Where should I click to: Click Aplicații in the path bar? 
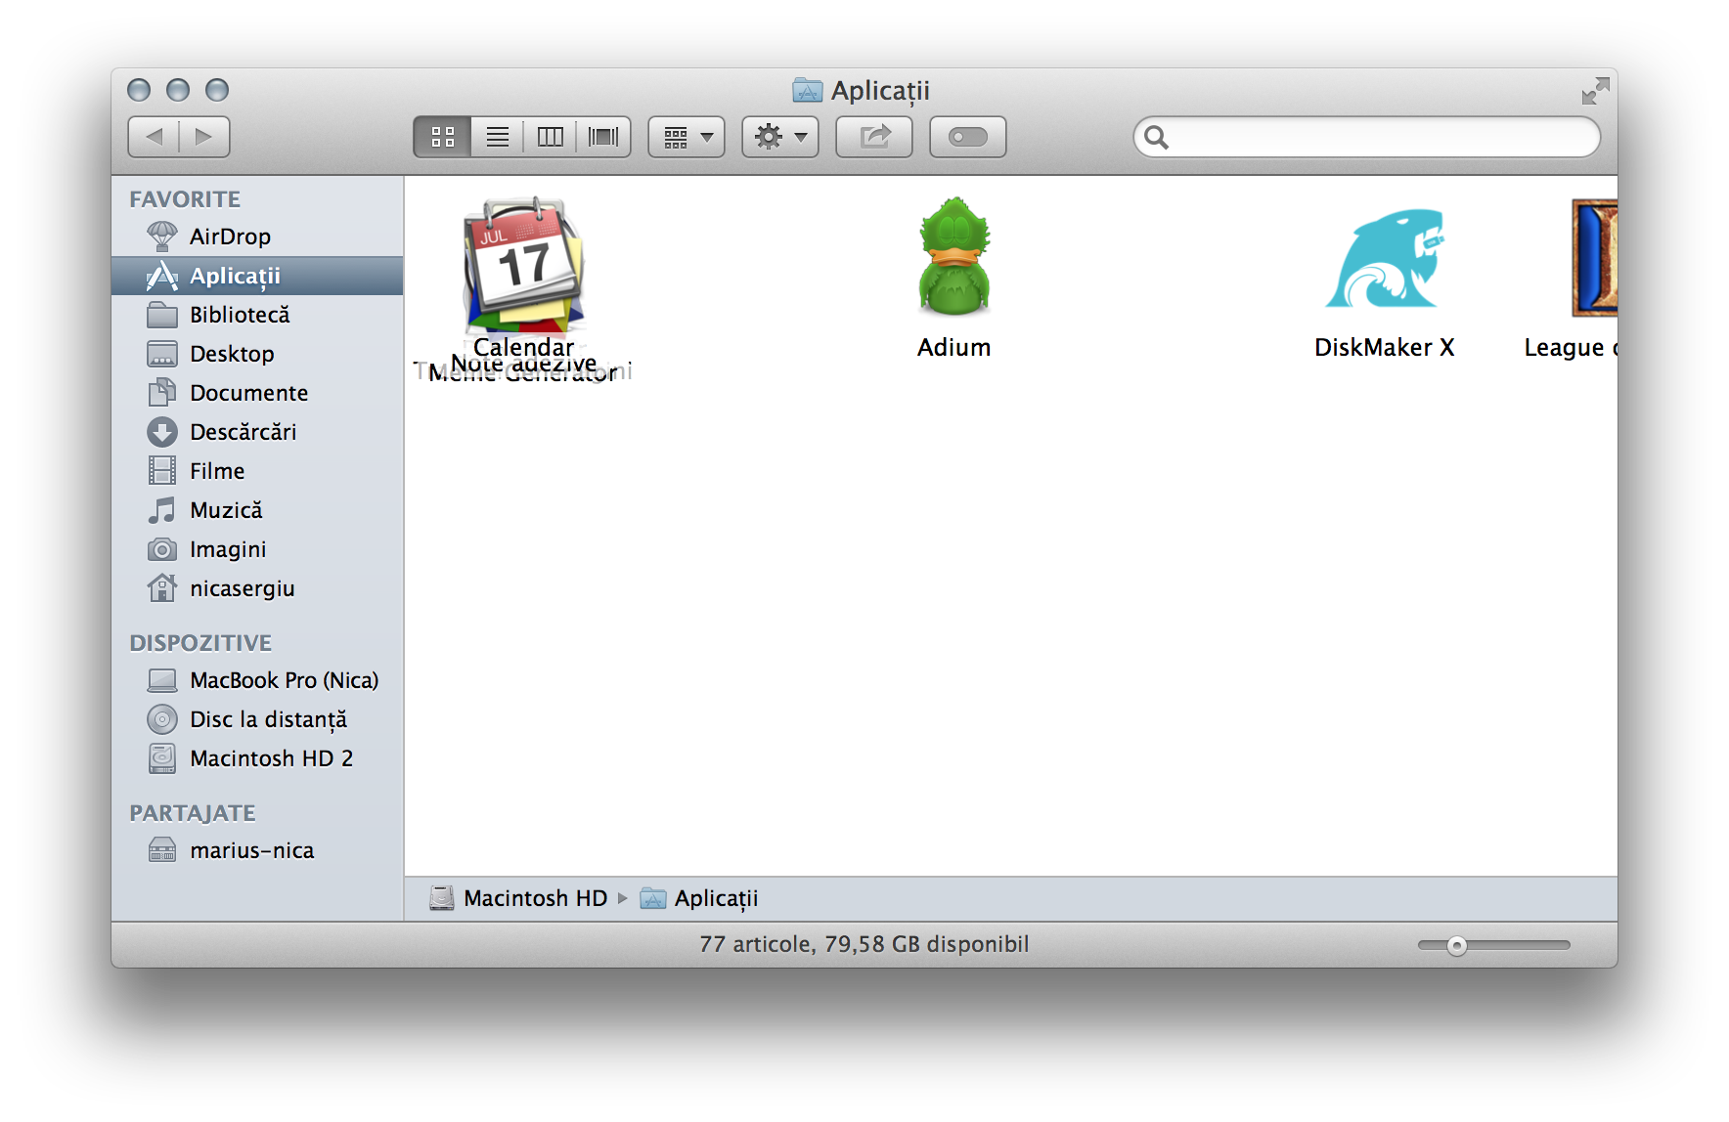pos(699,898)
